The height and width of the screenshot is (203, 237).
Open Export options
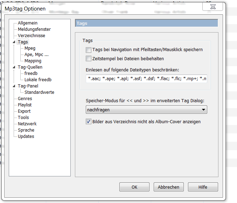[24, 111]
